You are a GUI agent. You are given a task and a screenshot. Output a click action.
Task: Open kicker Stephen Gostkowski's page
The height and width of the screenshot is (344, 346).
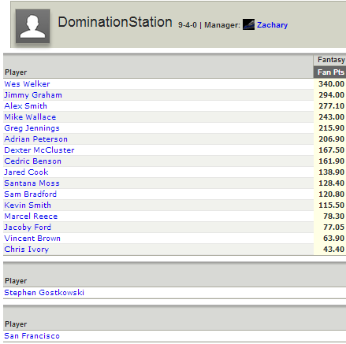pos(44,293)
